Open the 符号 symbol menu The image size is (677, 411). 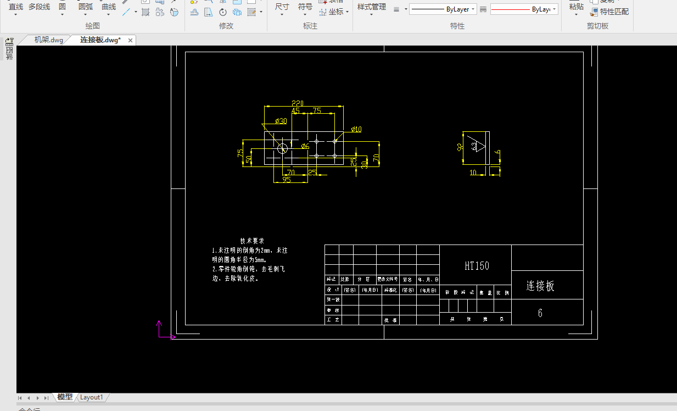pyautogui.click(x=305, y=7)
